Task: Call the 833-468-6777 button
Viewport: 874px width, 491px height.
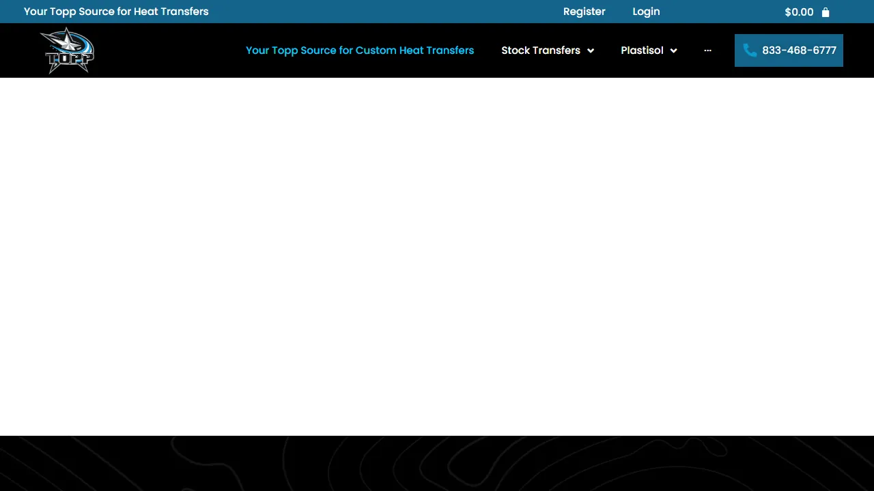Action: coord(789,50)
